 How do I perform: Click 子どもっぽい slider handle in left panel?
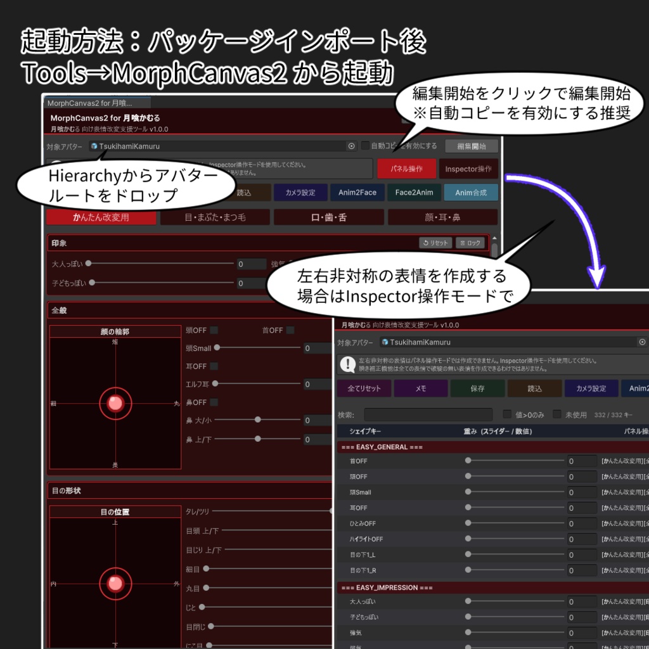[92, 282]
